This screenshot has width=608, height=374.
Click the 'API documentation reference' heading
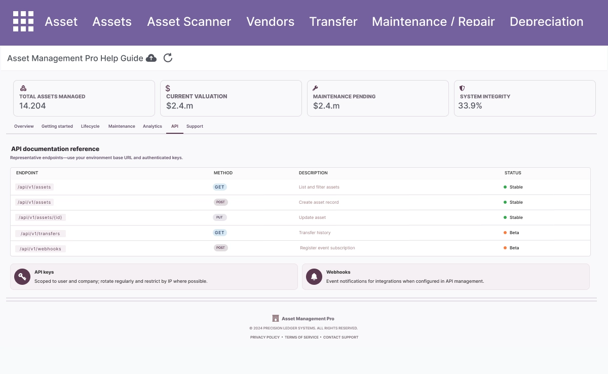point(55,149)
